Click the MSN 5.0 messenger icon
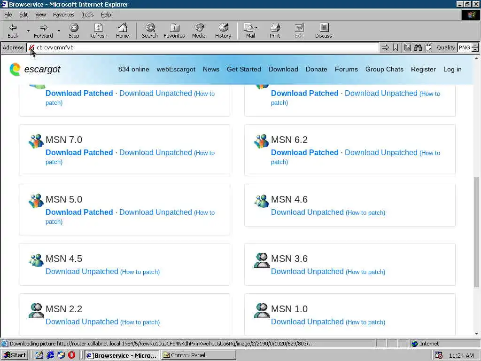481x361 pixels. (x=36, y=201)
